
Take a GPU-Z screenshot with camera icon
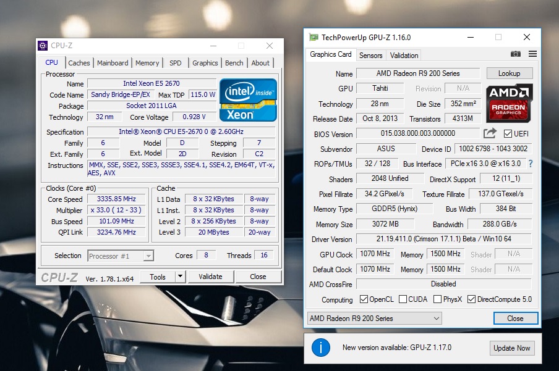[x=516, y=54]
